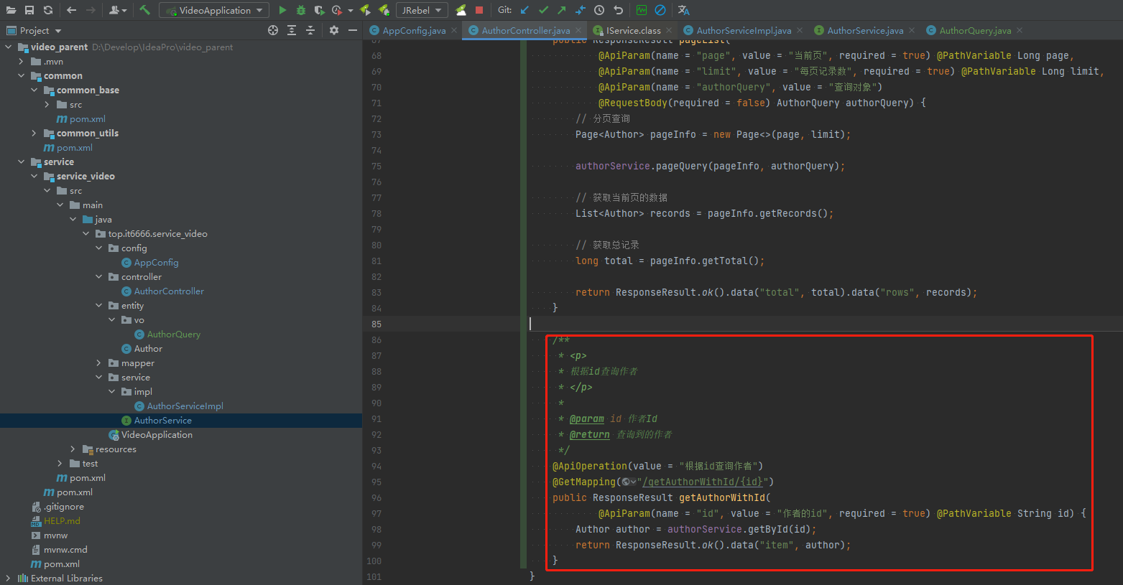Place cursor on empty editor line 85

coord(826,324)
